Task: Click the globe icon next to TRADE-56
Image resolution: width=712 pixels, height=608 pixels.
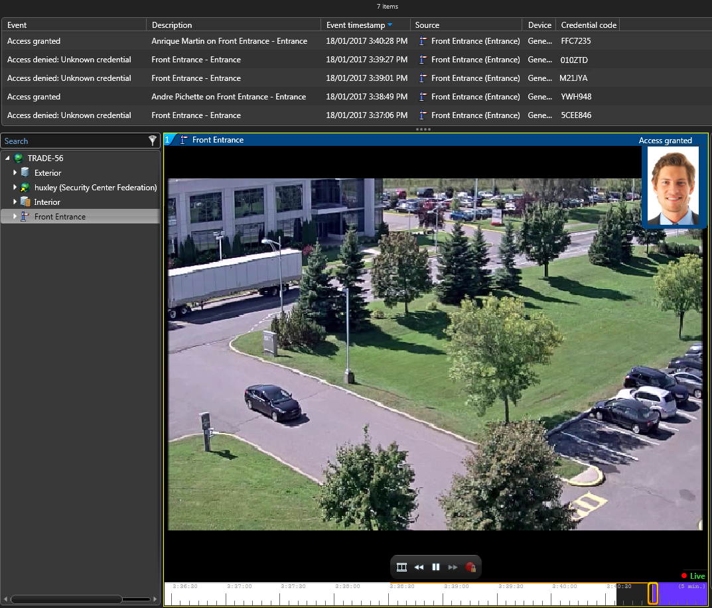Action: (x=17, y=158)
